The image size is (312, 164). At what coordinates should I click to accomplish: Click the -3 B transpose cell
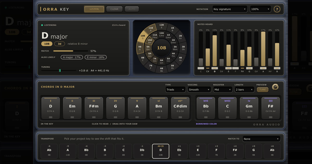click(105, 151)
